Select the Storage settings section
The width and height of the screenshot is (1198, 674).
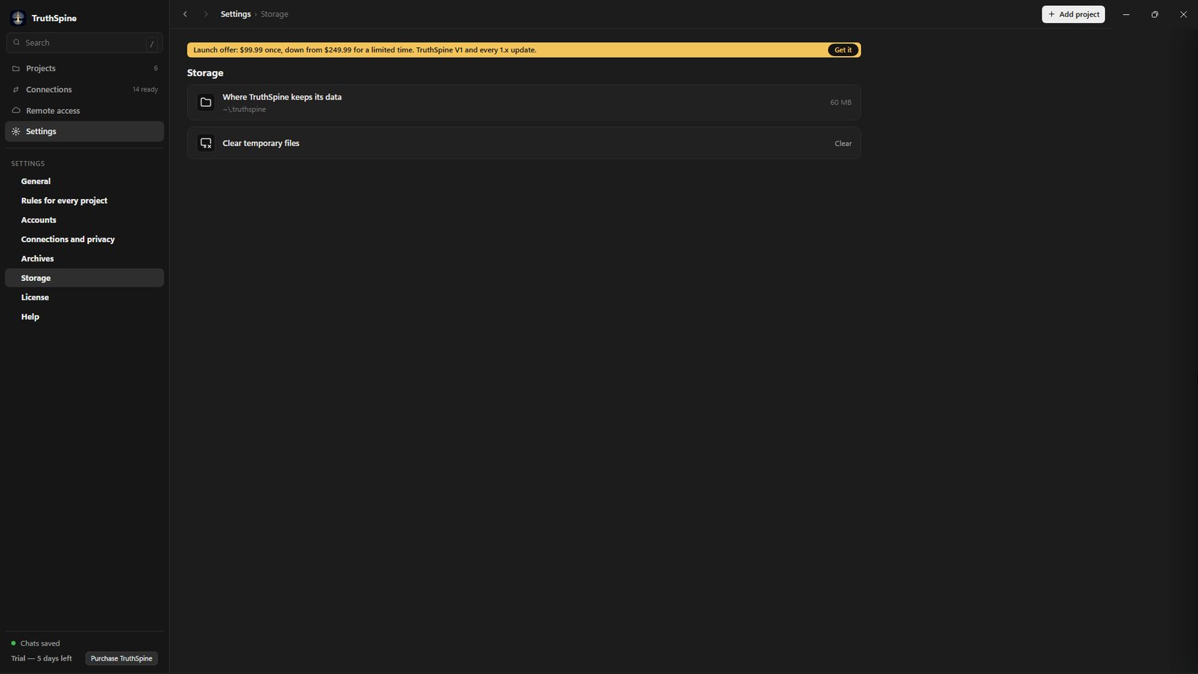tap(85, 278)
